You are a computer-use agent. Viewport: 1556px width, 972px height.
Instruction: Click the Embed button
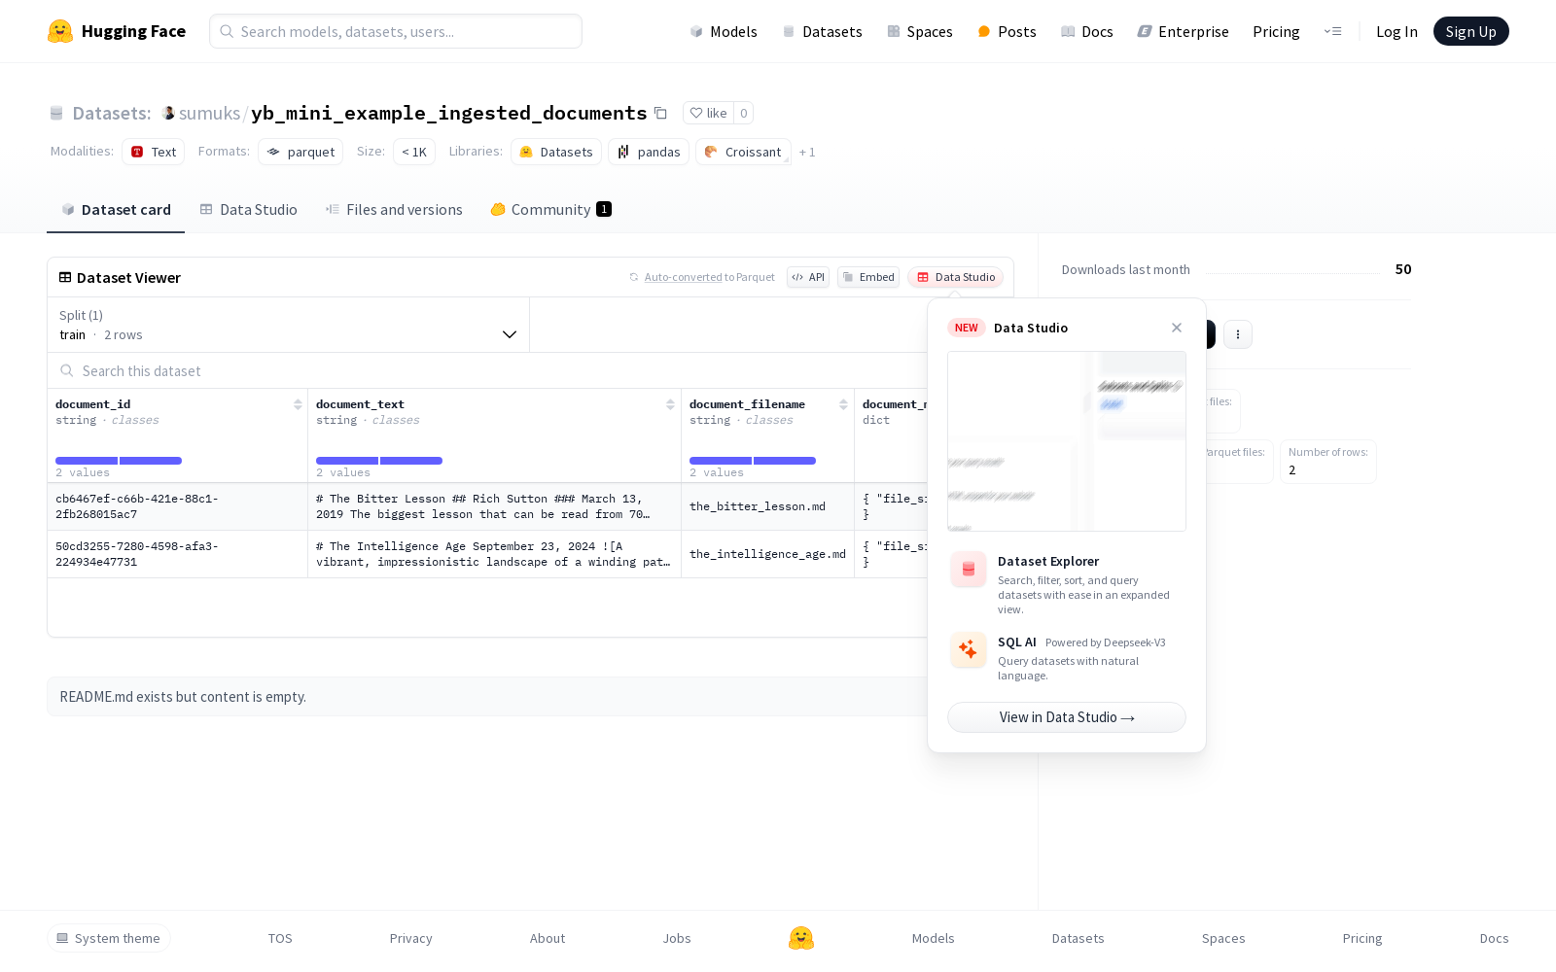point(868,277)
